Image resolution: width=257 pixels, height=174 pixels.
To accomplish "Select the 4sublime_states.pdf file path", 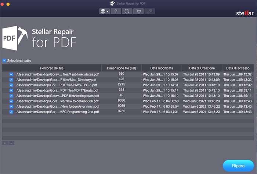I will 58,74.
